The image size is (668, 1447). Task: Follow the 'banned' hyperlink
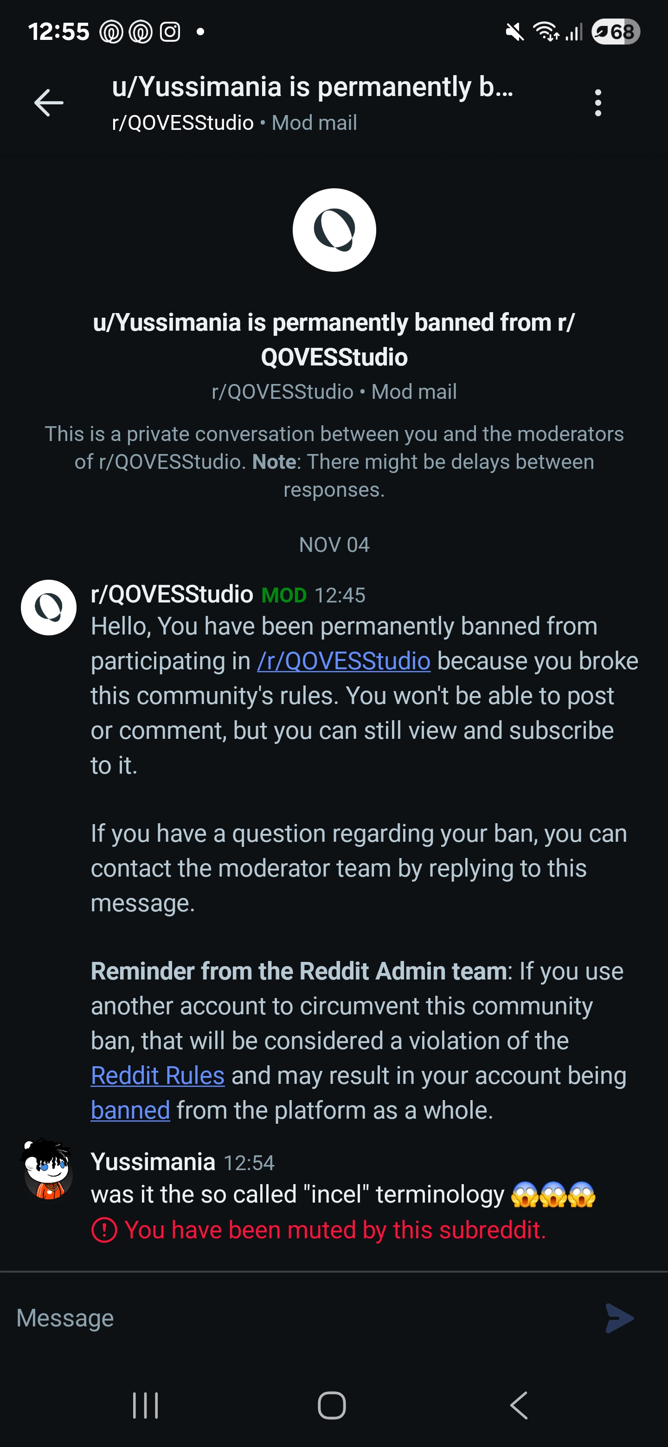(130, 1111)
